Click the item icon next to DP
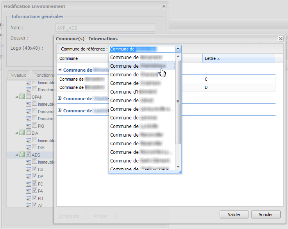 tap(29, 177)
